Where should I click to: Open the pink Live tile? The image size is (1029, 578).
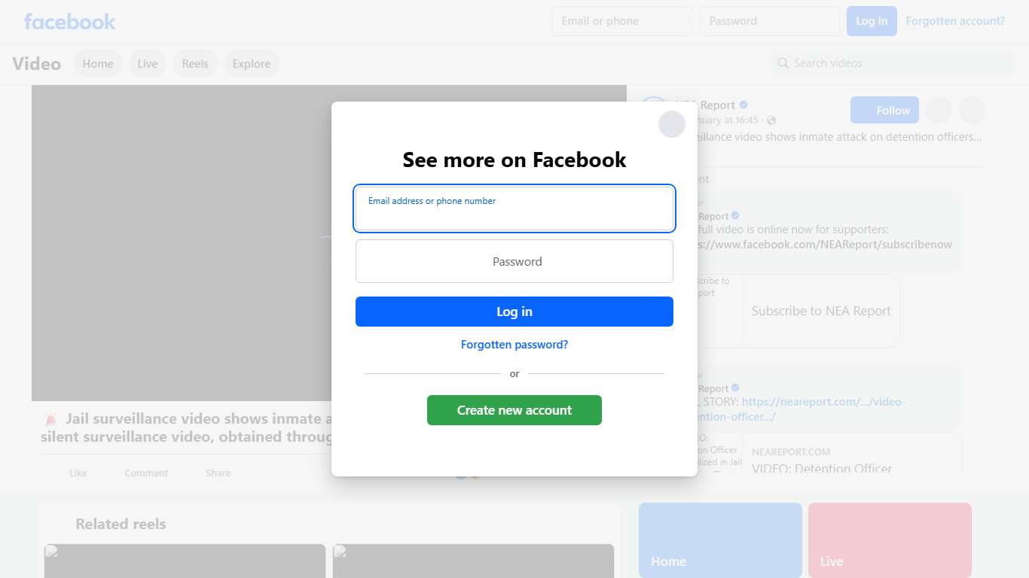point(890,540)
